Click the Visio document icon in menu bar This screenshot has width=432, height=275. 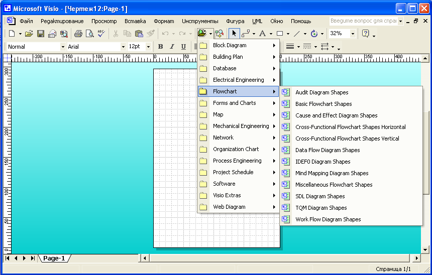11,21
